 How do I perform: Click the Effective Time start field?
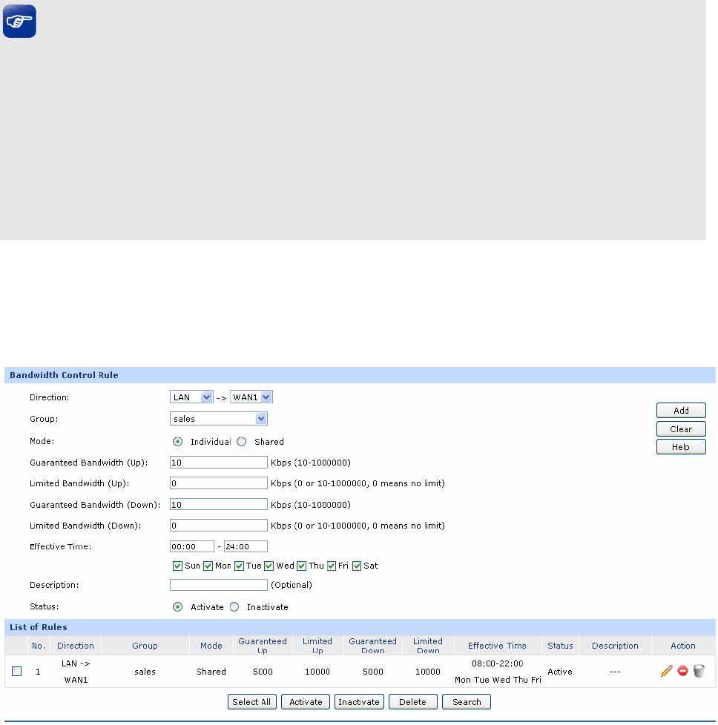pos(192,546)
